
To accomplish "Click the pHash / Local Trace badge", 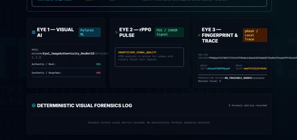I will pos(255,35).
